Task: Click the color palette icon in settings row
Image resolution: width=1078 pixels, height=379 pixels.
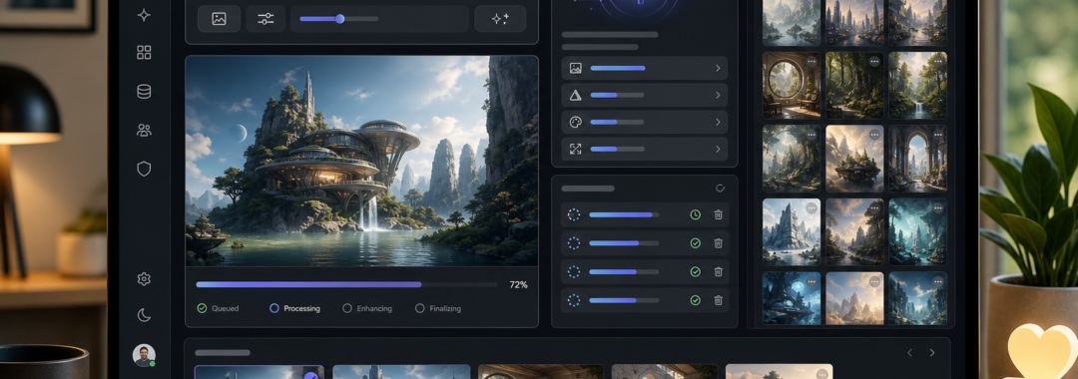Action: 576,122
